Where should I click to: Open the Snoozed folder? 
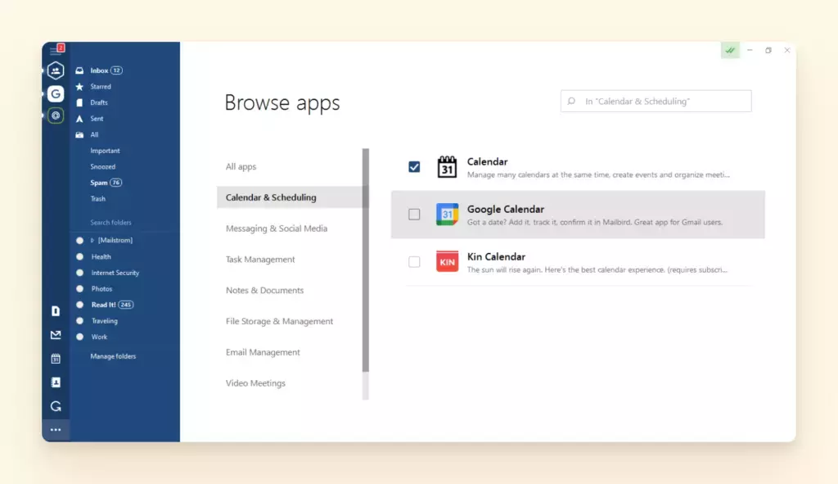(x=102, y=167)
